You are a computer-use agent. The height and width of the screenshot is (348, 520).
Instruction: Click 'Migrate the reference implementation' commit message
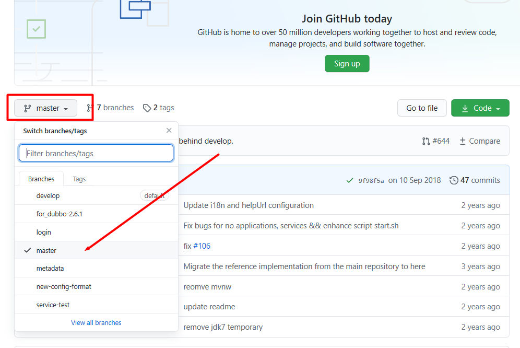coord(304,266)
